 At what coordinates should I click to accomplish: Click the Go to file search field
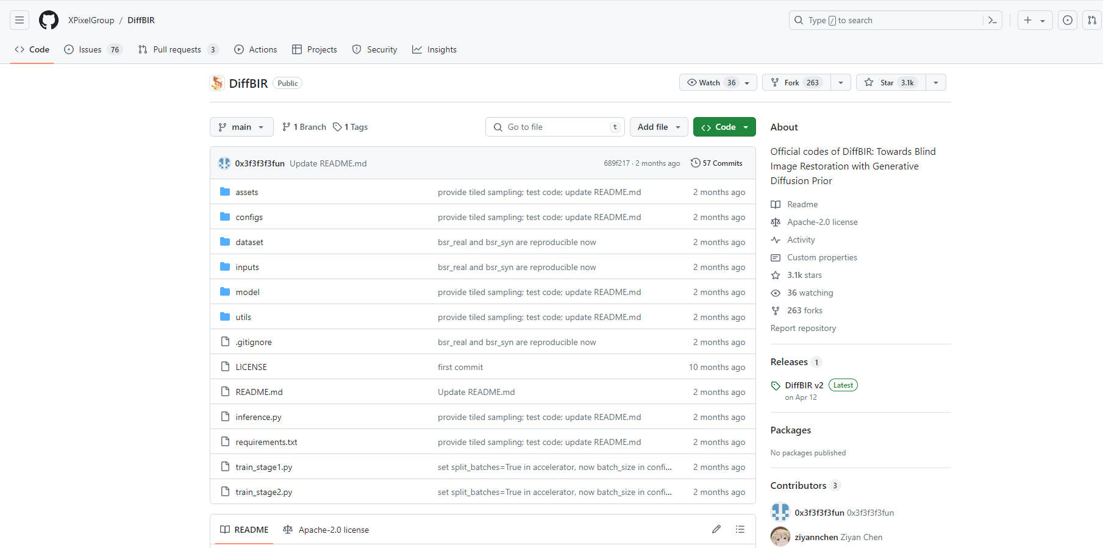tap(555, 127)
